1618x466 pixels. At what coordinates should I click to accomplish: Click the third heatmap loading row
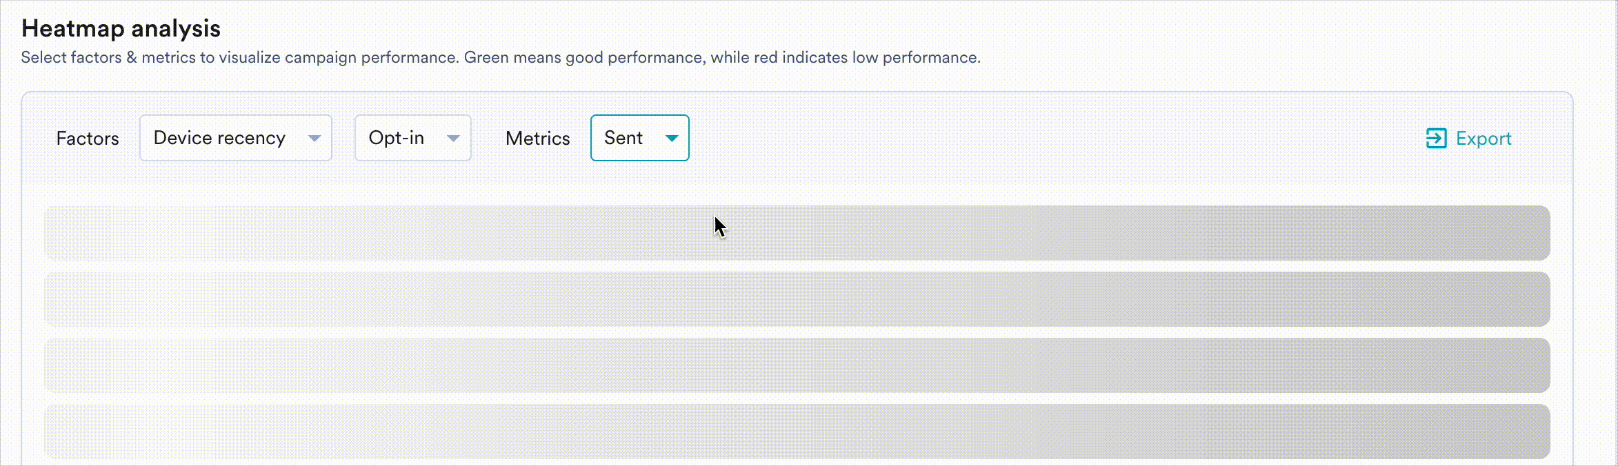797,365
